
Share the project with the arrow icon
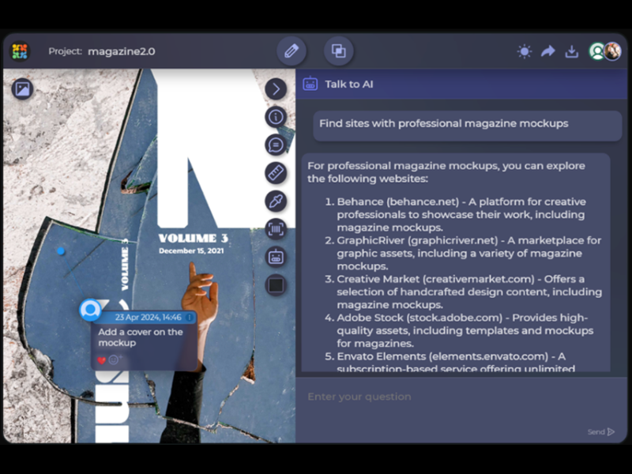[x=548, y=51]
